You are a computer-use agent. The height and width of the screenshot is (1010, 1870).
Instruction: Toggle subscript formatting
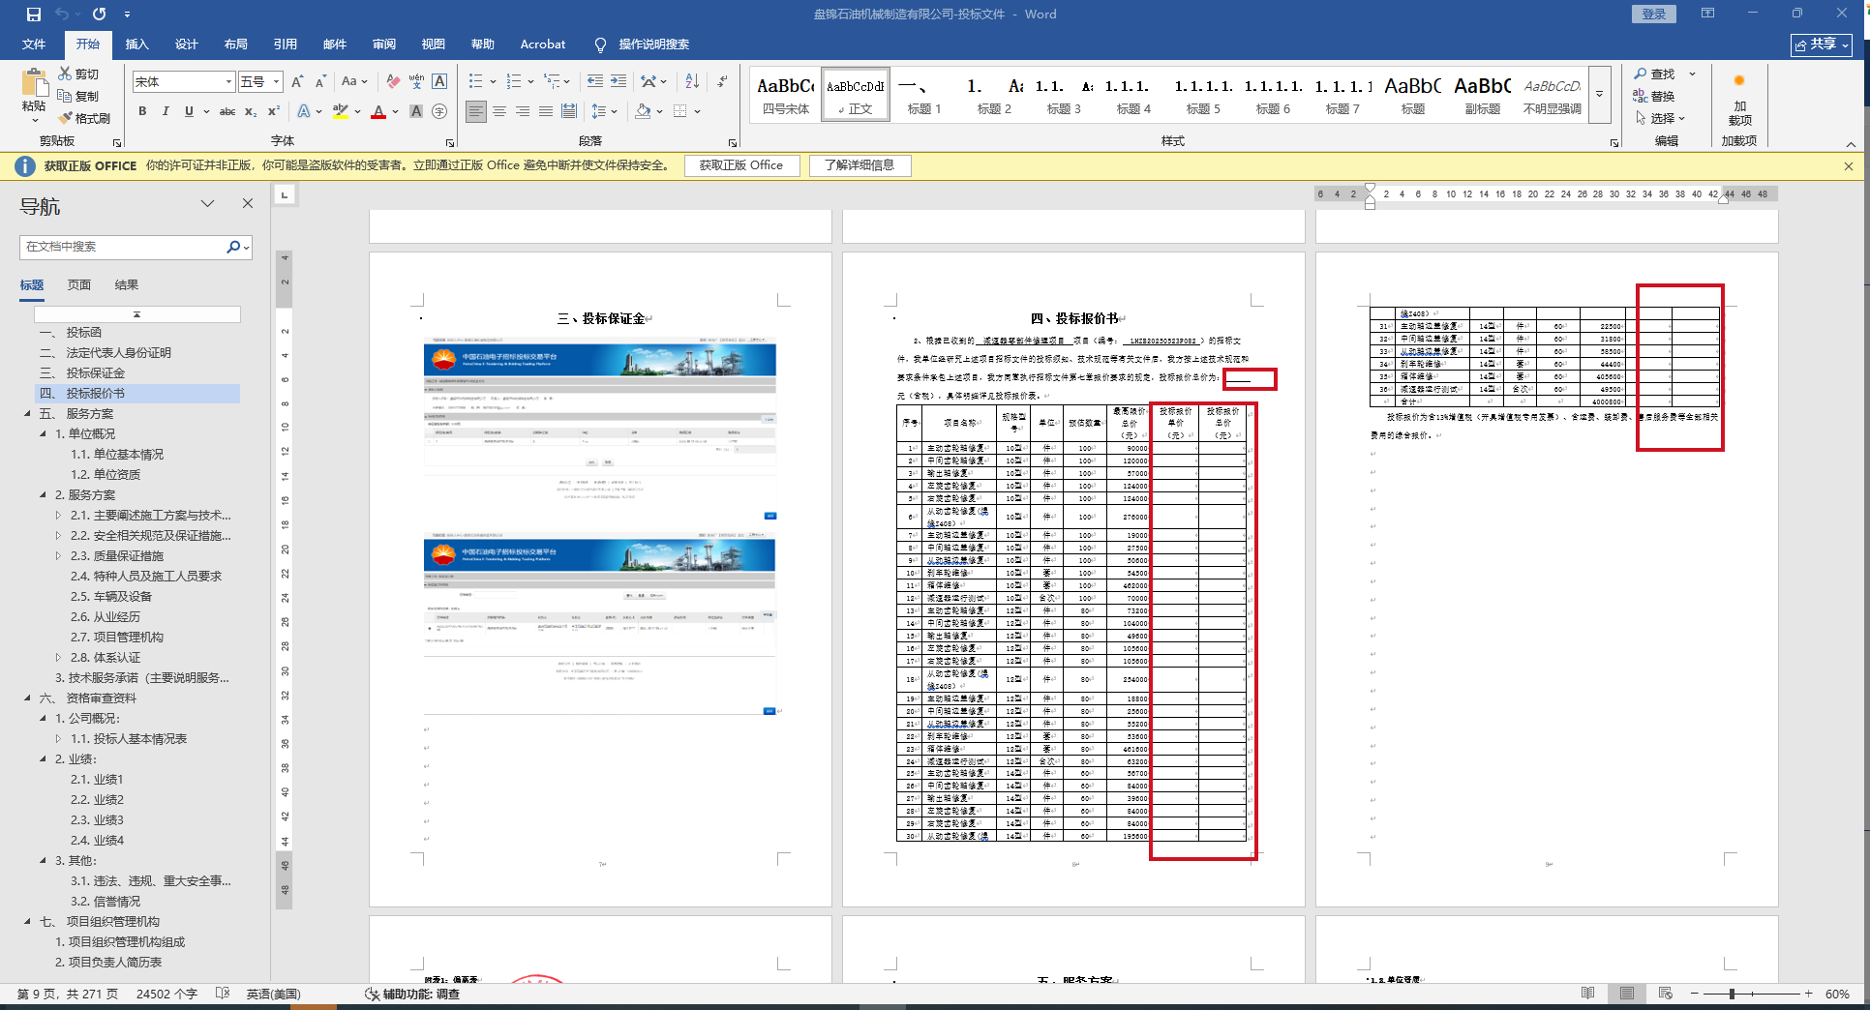tap(251, 111)
